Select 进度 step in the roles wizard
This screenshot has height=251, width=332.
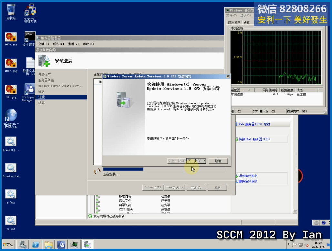(x=61, y=97)
